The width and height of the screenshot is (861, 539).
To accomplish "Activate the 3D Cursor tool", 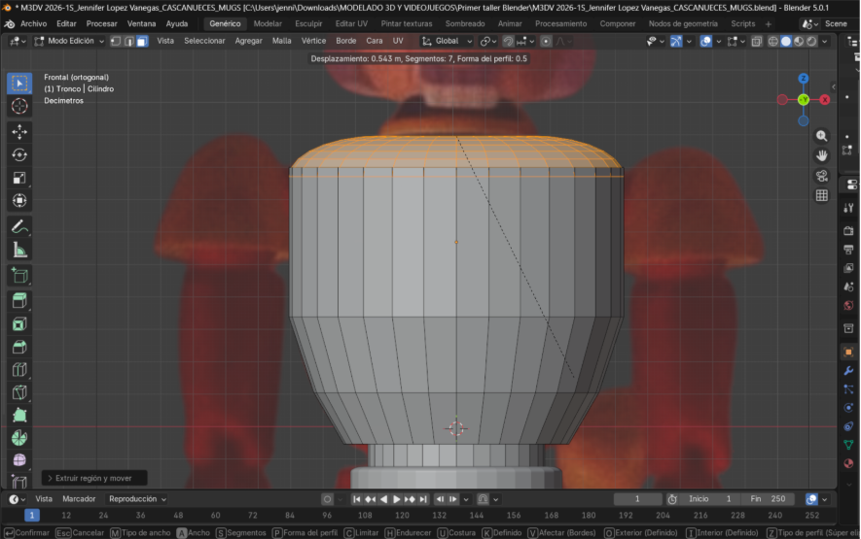I will coord(19,106).
